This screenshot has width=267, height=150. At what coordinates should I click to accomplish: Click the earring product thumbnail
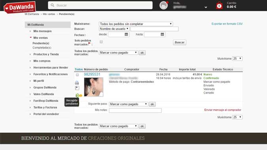click(x=94, y=87)
